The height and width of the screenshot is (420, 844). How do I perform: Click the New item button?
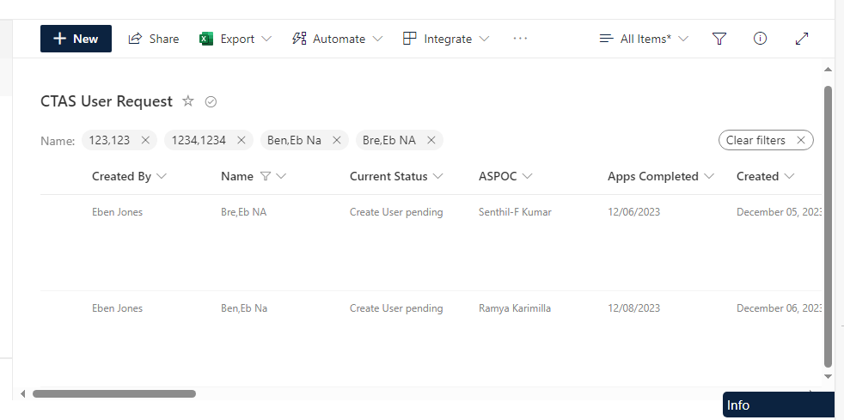(76, 39)
